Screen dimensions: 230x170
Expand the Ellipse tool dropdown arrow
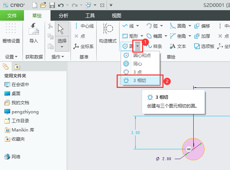(x=166, y=36)
